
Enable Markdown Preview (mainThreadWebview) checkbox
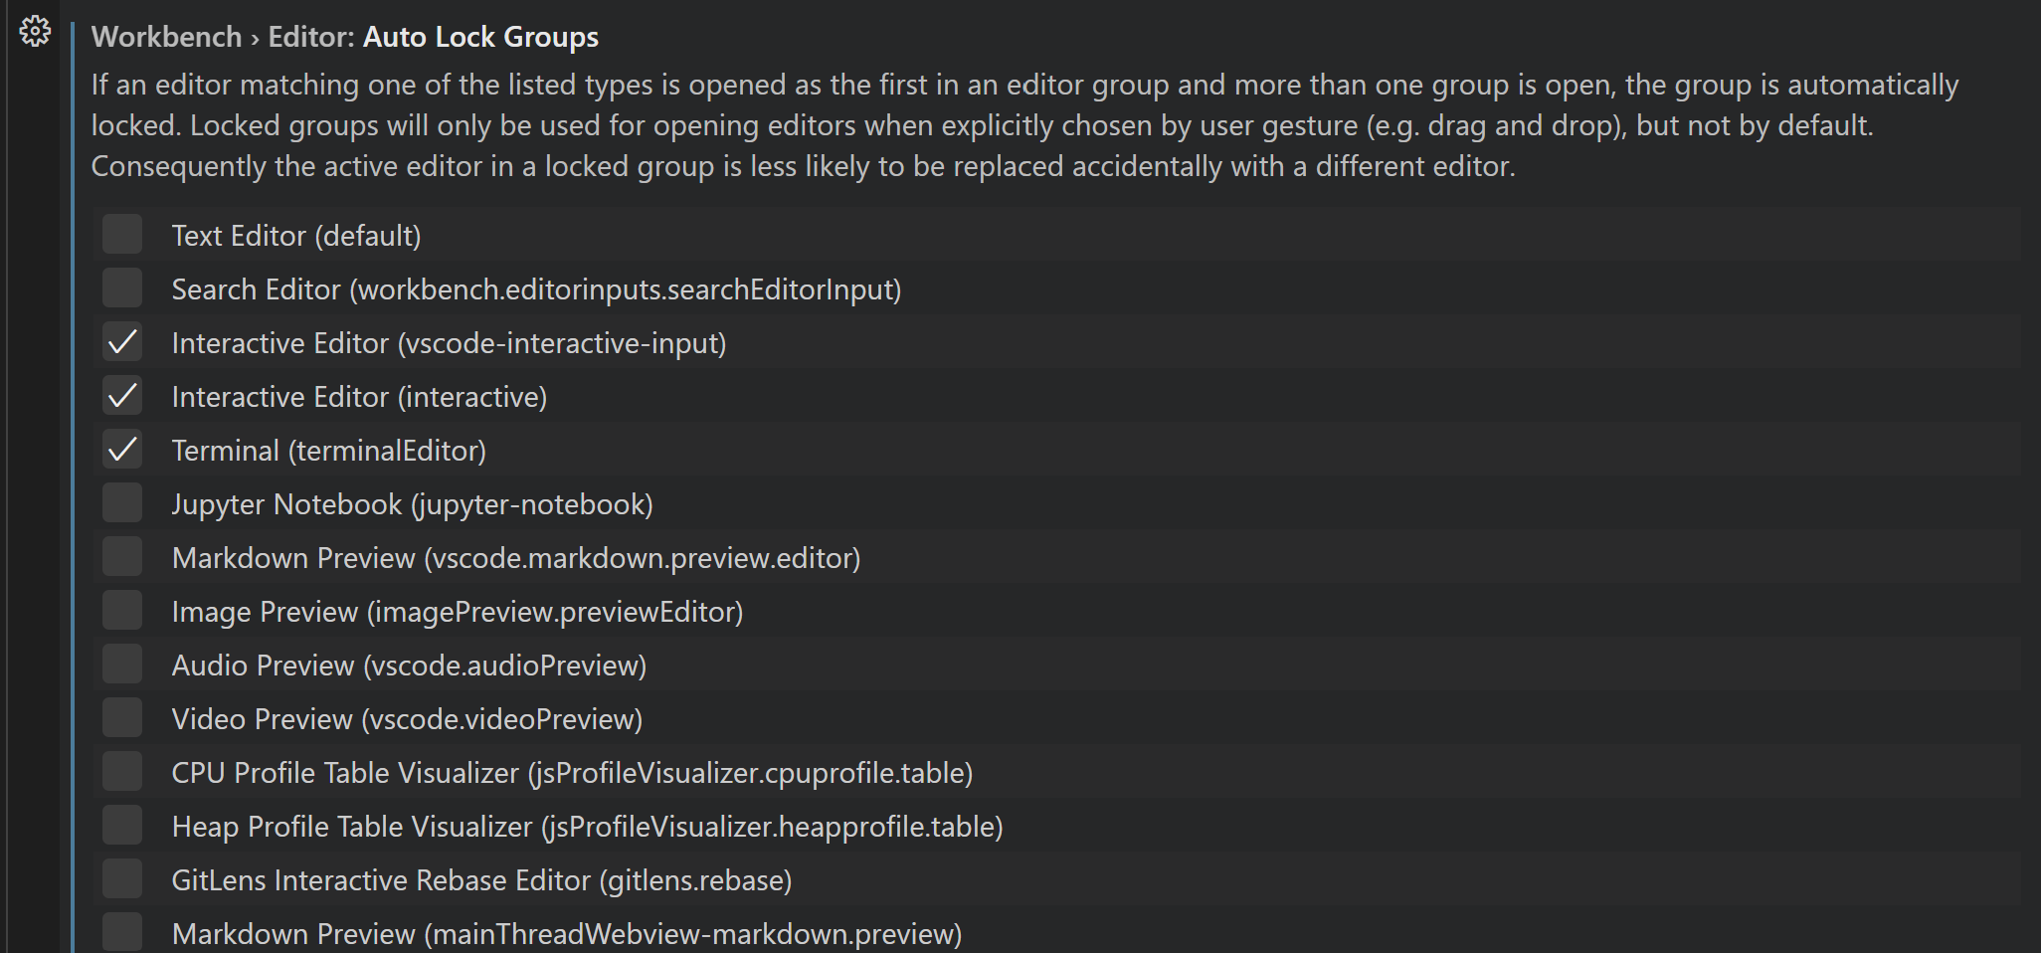coord(121,931)
